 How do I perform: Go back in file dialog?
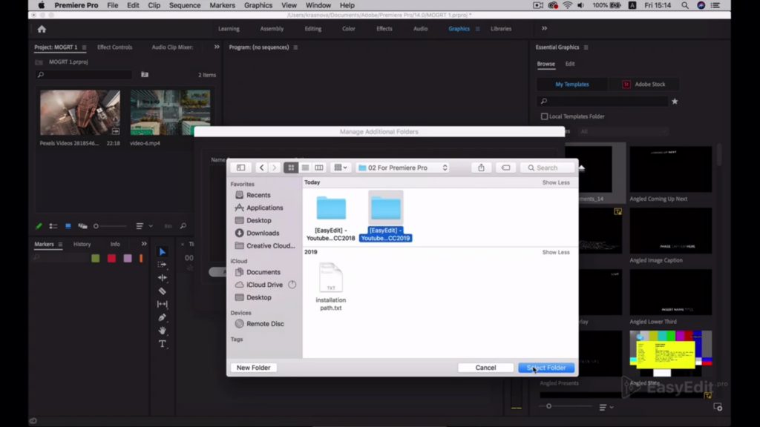click(x=262, y=168)
